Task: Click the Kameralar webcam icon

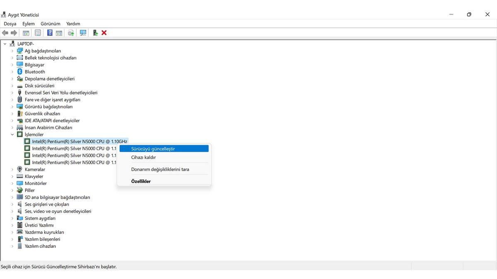Action: point(20,169)
